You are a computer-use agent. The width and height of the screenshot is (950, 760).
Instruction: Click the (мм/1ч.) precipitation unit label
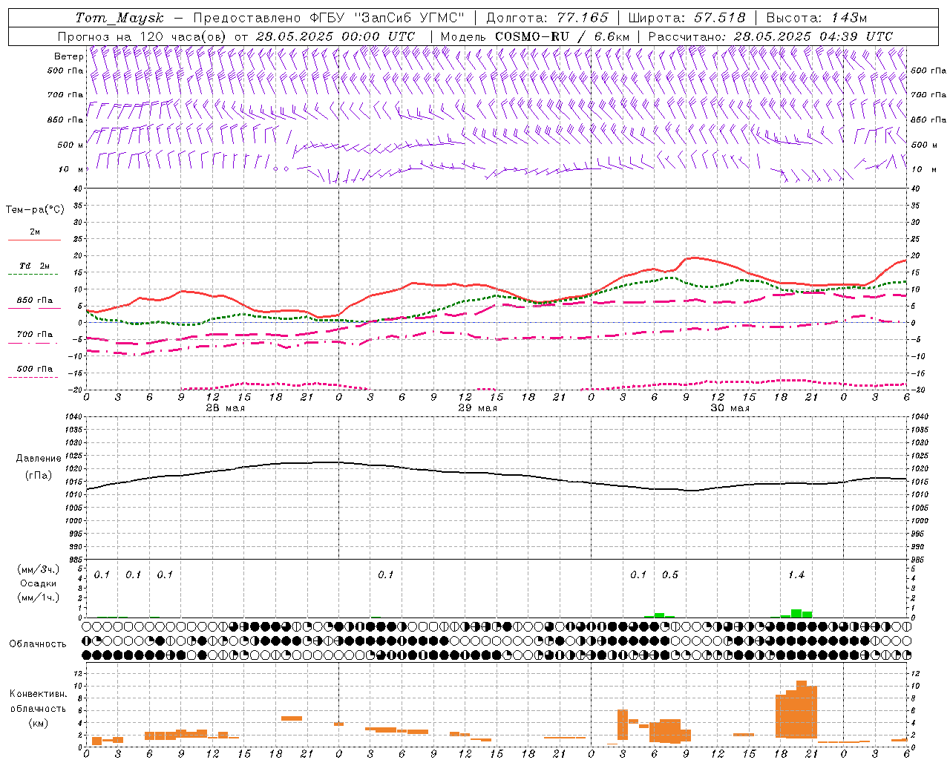[39, 597]
